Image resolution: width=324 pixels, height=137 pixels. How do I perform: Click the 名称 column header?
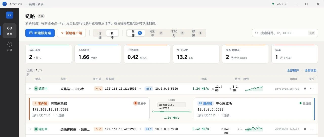(x=63, y=79)
